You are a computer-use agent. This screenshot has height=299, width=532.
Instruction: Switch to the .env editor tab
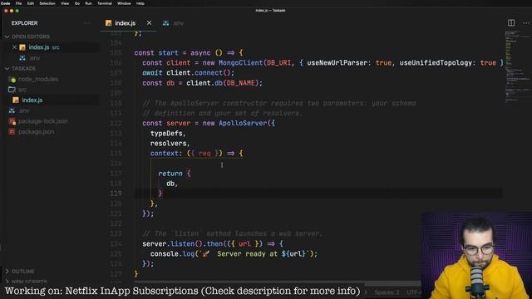point(178,23)
